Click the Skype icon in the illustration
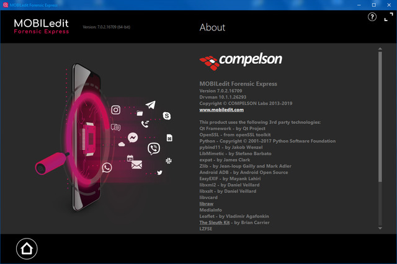The height and width of the screenshot is (264, 397). point(167,116)
